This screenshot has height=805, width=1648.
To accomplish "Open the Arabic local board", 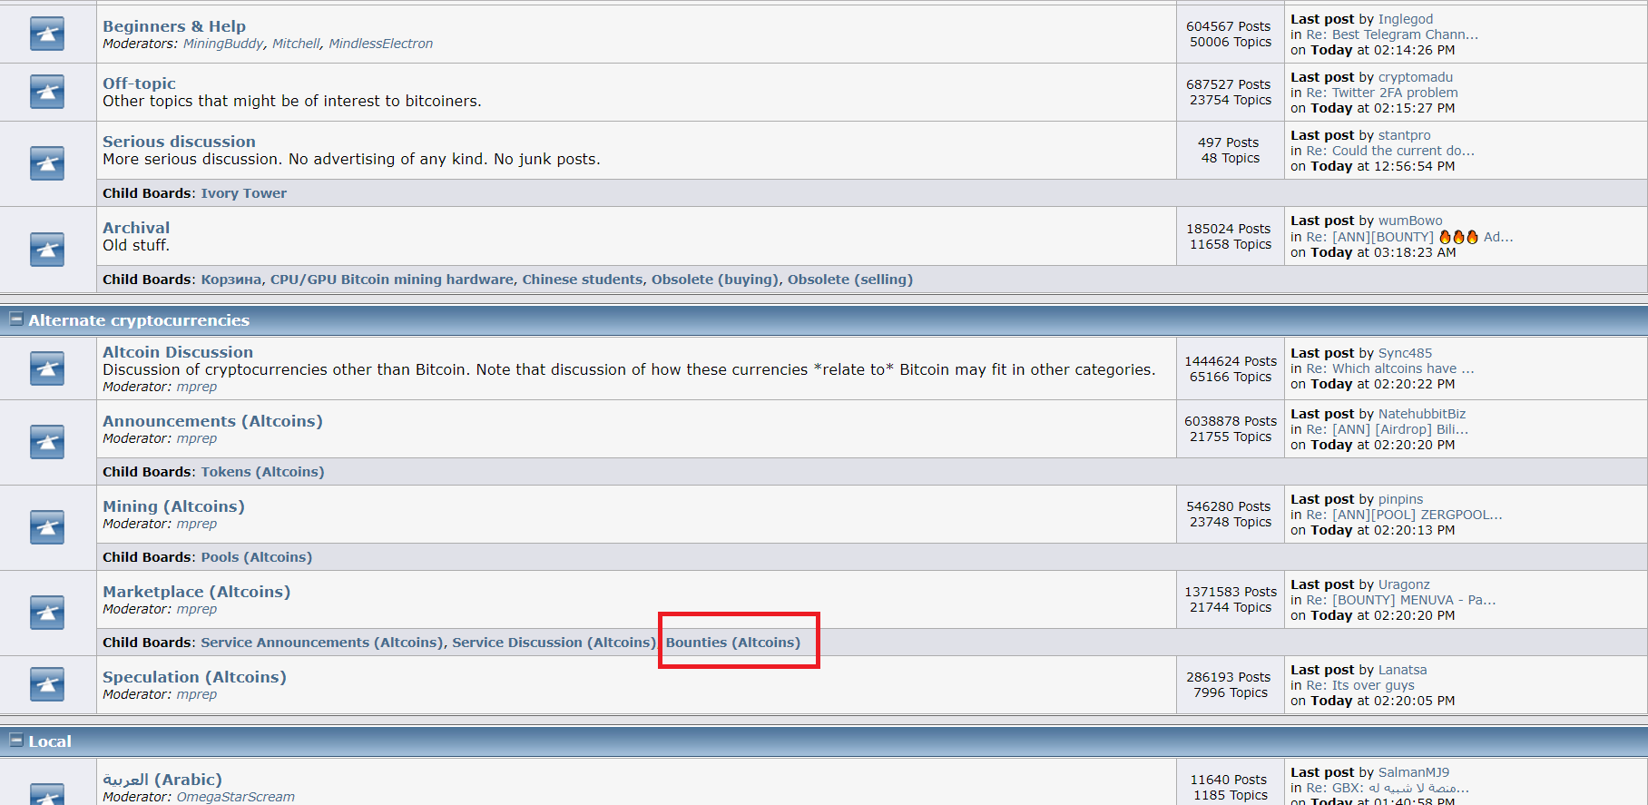I will coord(162,780).
